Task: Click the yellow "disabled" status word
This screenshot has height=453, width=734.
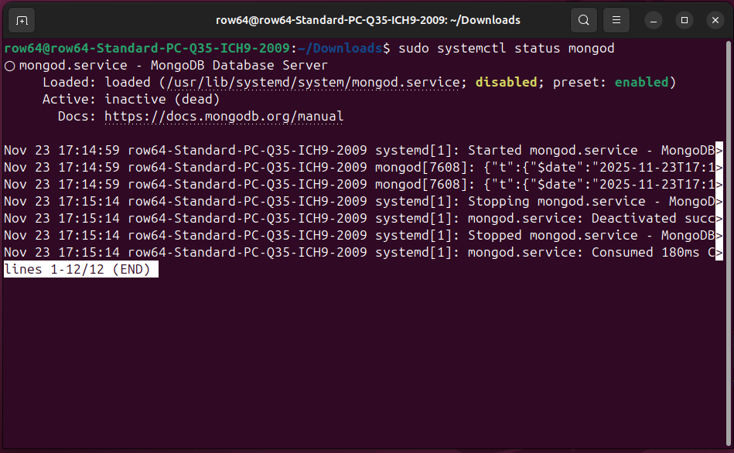Action: coord(506,83)
